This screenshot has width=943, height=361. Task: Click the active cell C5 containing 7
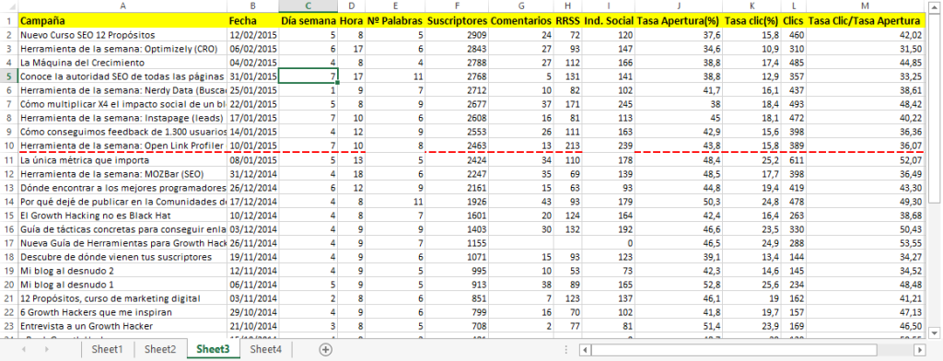(309, 76)
